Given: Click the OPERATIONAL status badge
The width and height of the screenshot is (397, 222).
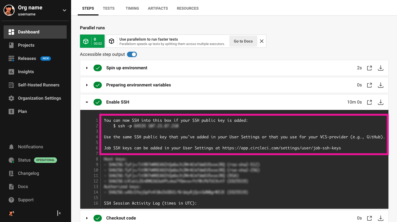Looking at the screenshot, I should pos(45,160).
